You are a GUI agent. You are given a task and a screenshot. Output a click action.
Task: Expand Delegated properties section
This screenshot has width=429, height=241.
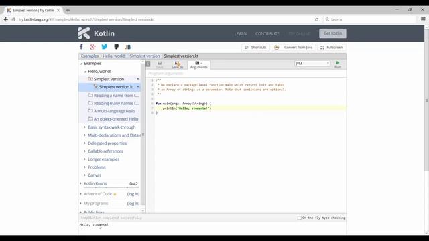84,143
